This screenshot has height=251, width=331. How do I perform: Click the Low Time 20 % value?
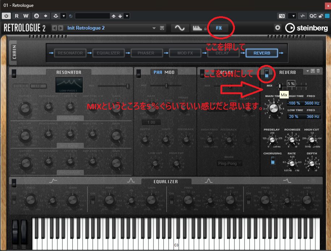tap(293, 116)
